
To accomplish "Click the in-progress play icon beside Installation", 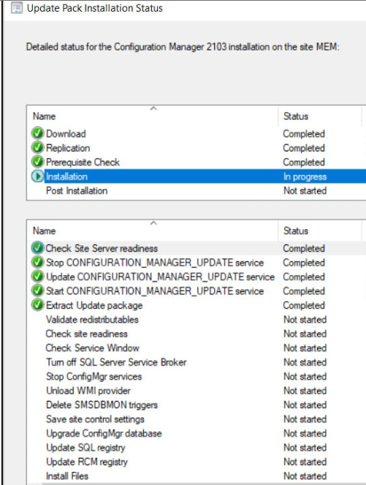I will click(x=37, y=176).
